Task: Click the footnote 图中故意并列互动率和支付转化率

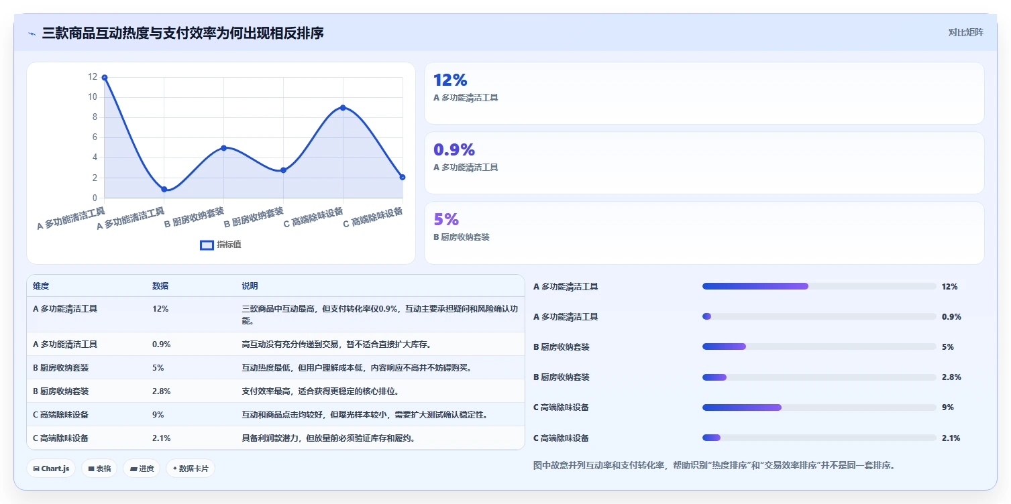Action: click(x=714, y=465)
